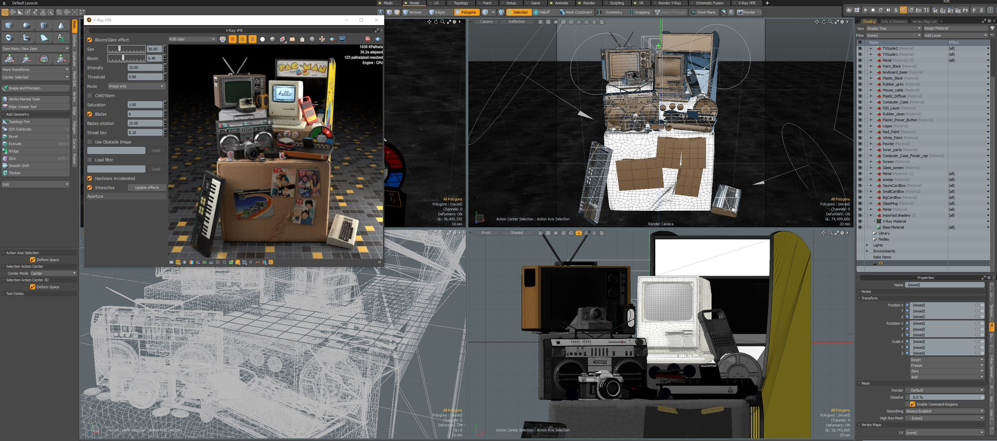Enable the Load filter checkbox
997x441 pixels.
[x=90, y=160]
